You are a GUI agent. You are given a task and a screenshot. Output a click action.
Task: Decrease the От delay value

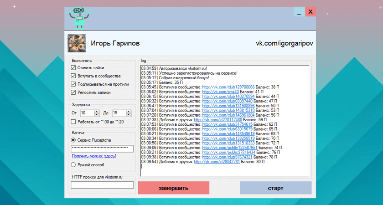click(97, 115)
